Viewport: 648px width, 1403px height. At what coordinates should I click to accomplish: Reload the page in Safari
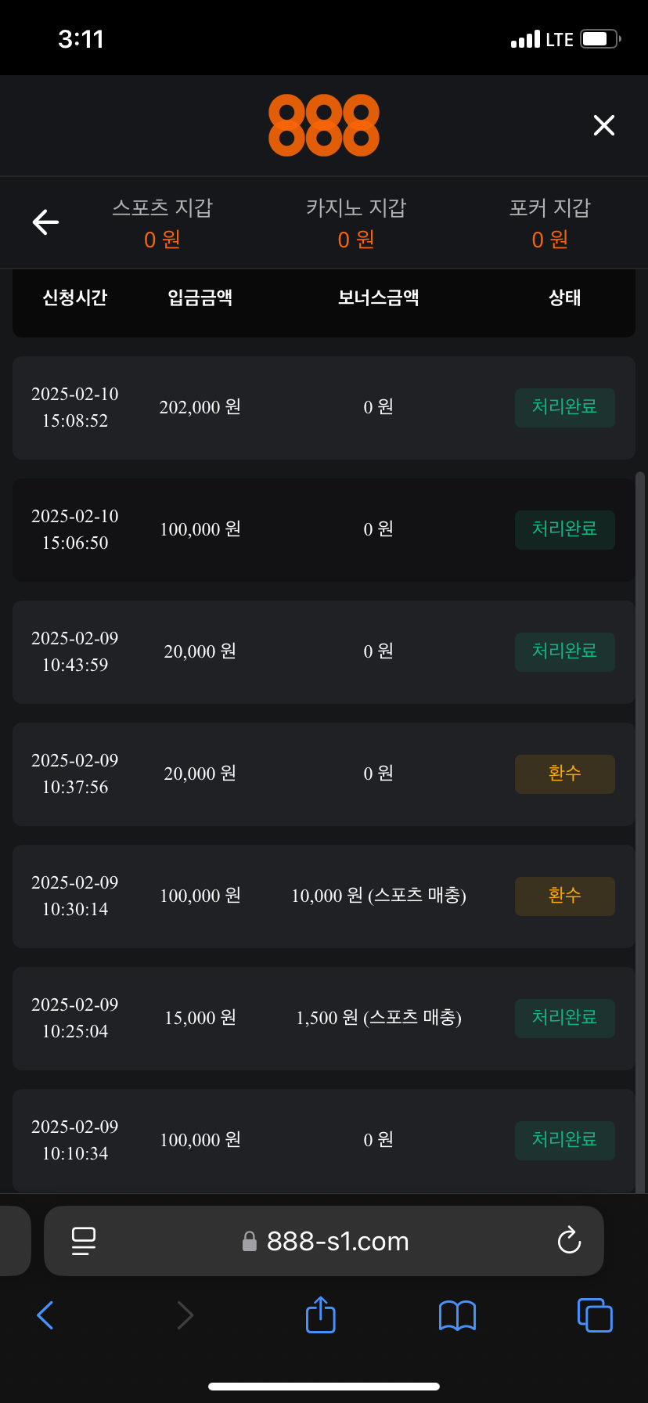pyautogui.click(x=569, y=1241)
